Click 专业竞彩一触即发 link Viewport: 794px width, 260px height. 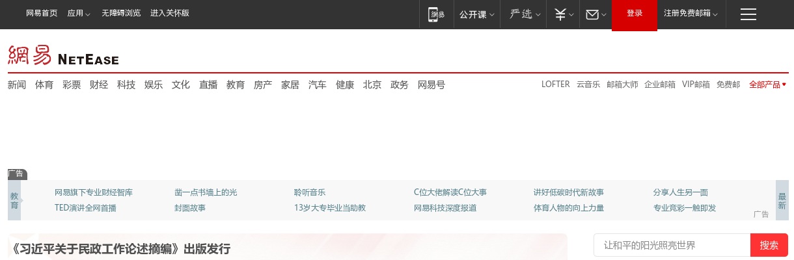[685, 208]
